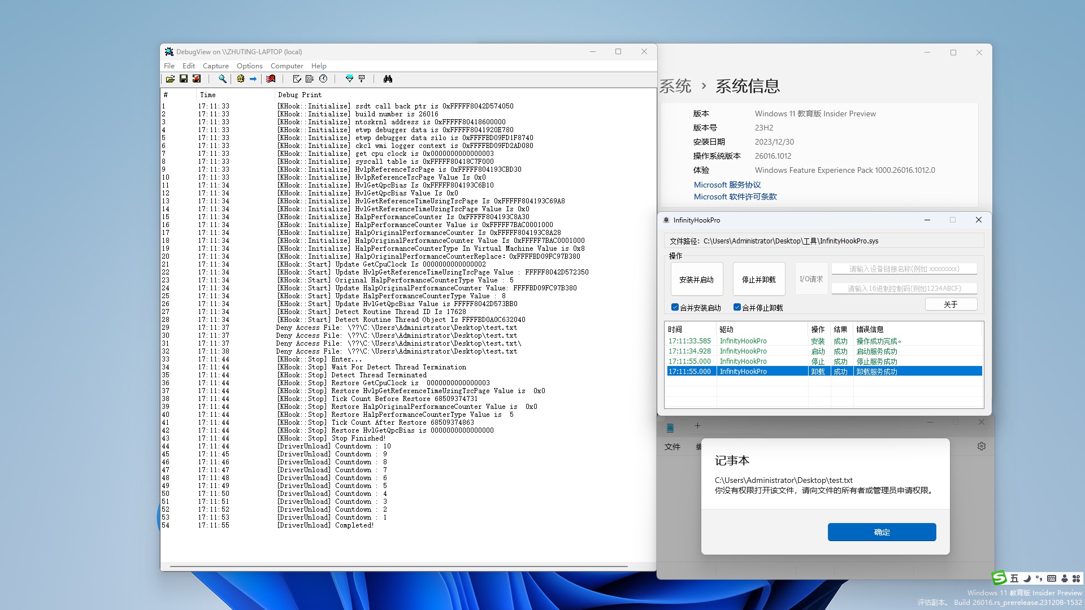The height and width of the screenshot is (610, 1085).
Task: Click the 时间 column header in InfinityHookPro
Action: 691,329
